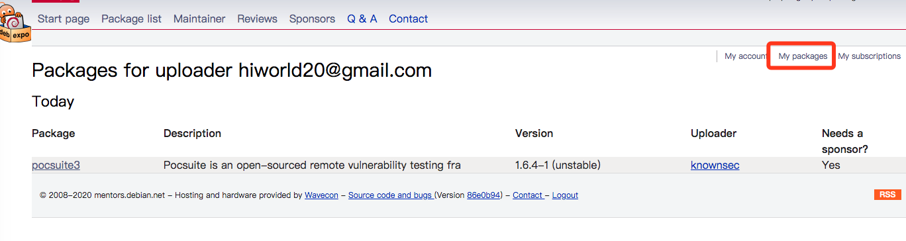The height and width of the screenshot is (241, 906).
Task: Click the footer Contact link
Action: pos(528,195)
